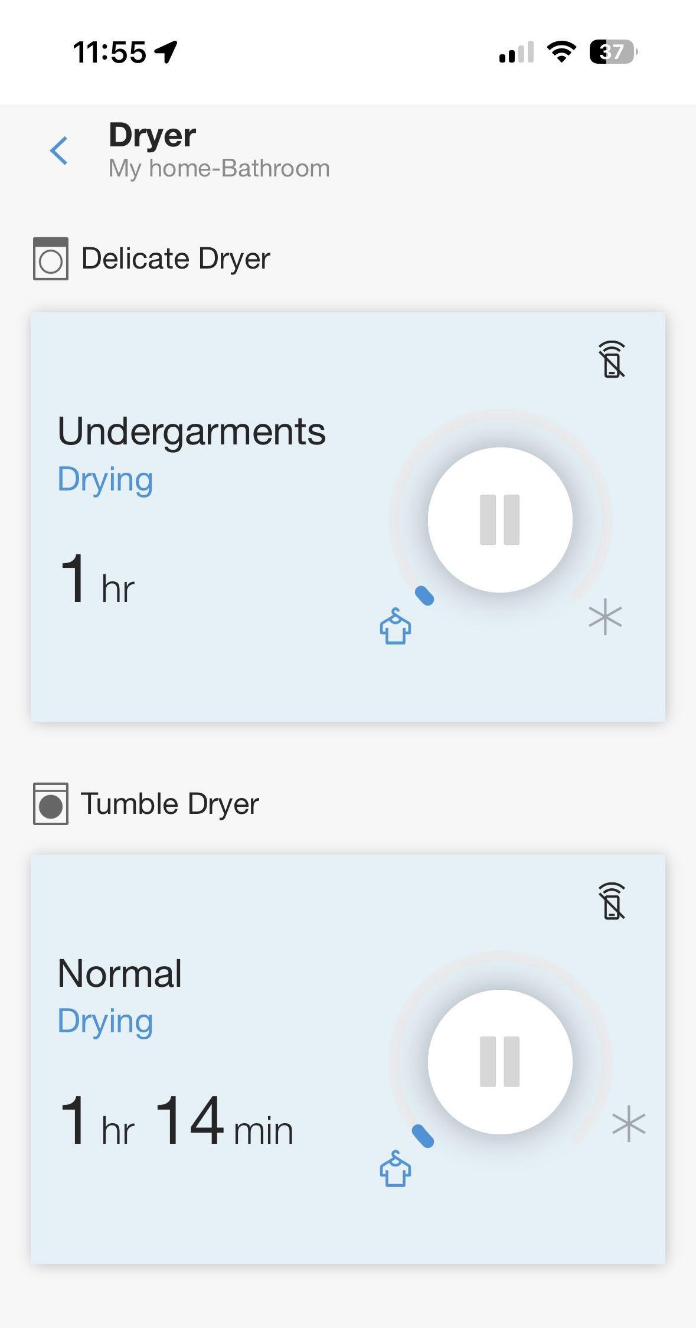The image size is (696, 1328).
Task: Tap the back arrow beside Dryer title
Action: coord(59,151)
